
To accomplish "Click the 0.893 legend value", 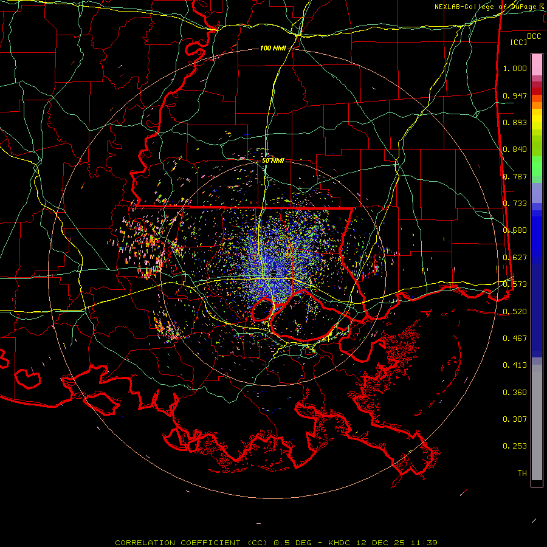I will point(515,122).
